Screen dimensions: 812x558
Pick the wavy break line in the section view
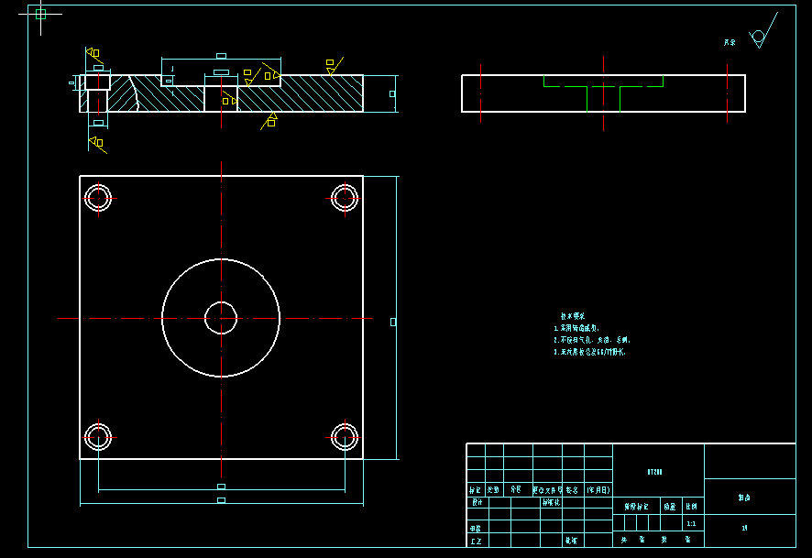point(134,93)
